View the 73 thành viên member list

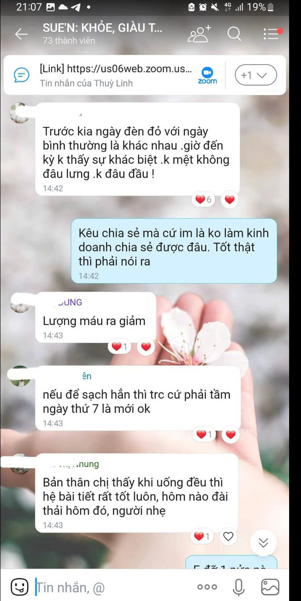pos(69,40)
